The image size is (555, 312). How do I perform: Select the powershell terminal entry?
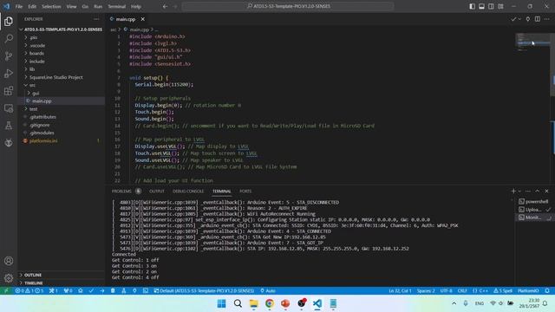534,202
